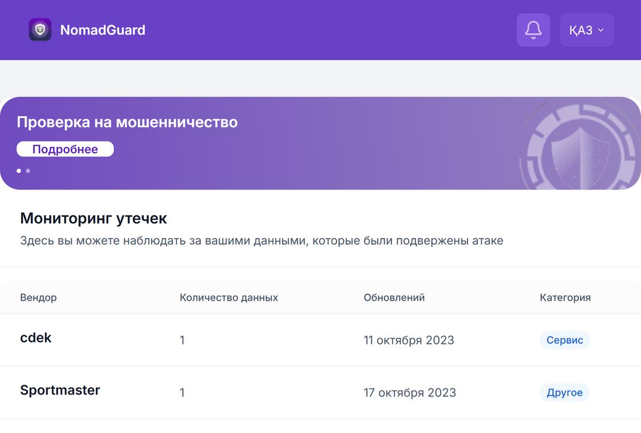Image resolution: width=641 pixels, height=433 pixels.
Task: Click the Вендор column header
Action: tap(38, 297)
